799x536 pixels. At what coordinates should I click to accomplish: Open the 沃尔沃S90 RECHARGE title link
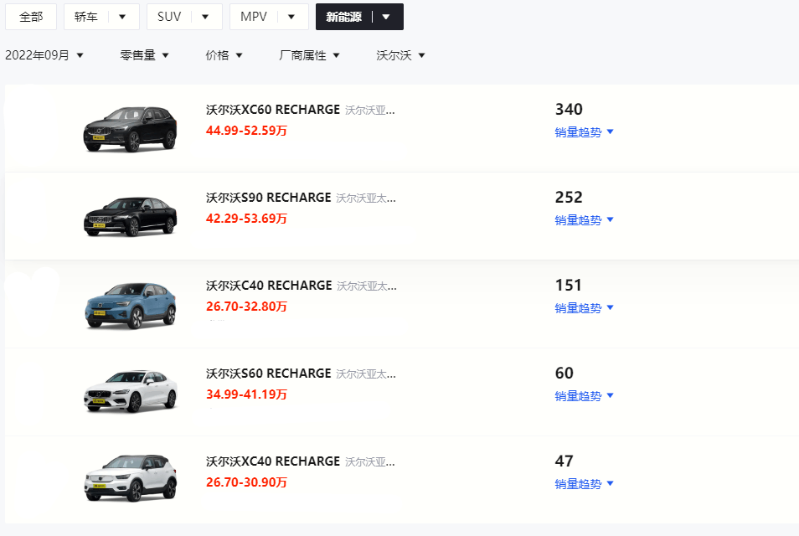(269, 198)
